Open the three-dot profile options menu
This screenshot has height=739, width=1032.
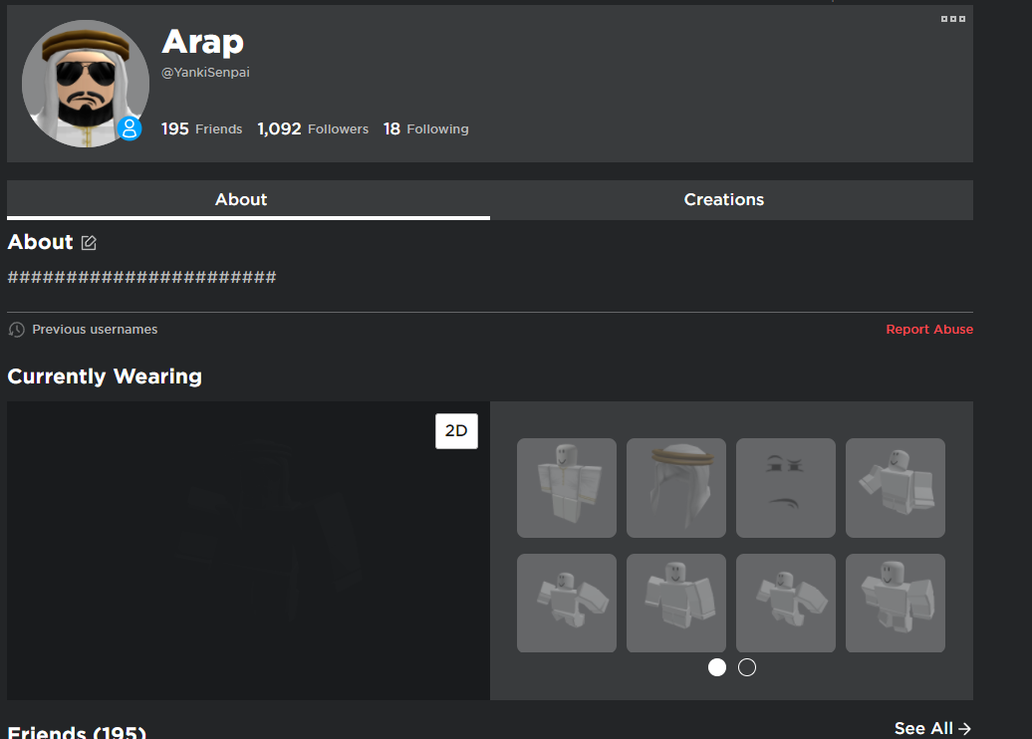point(952,19)
